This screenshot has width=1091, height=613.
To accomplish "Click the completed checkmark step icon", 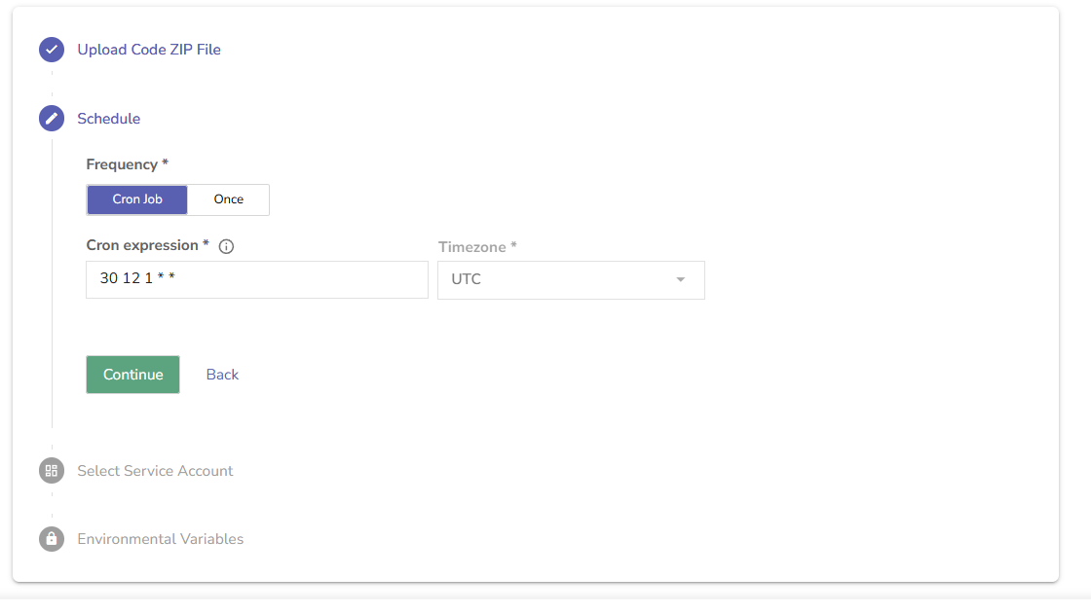I will tap(52, 50).
